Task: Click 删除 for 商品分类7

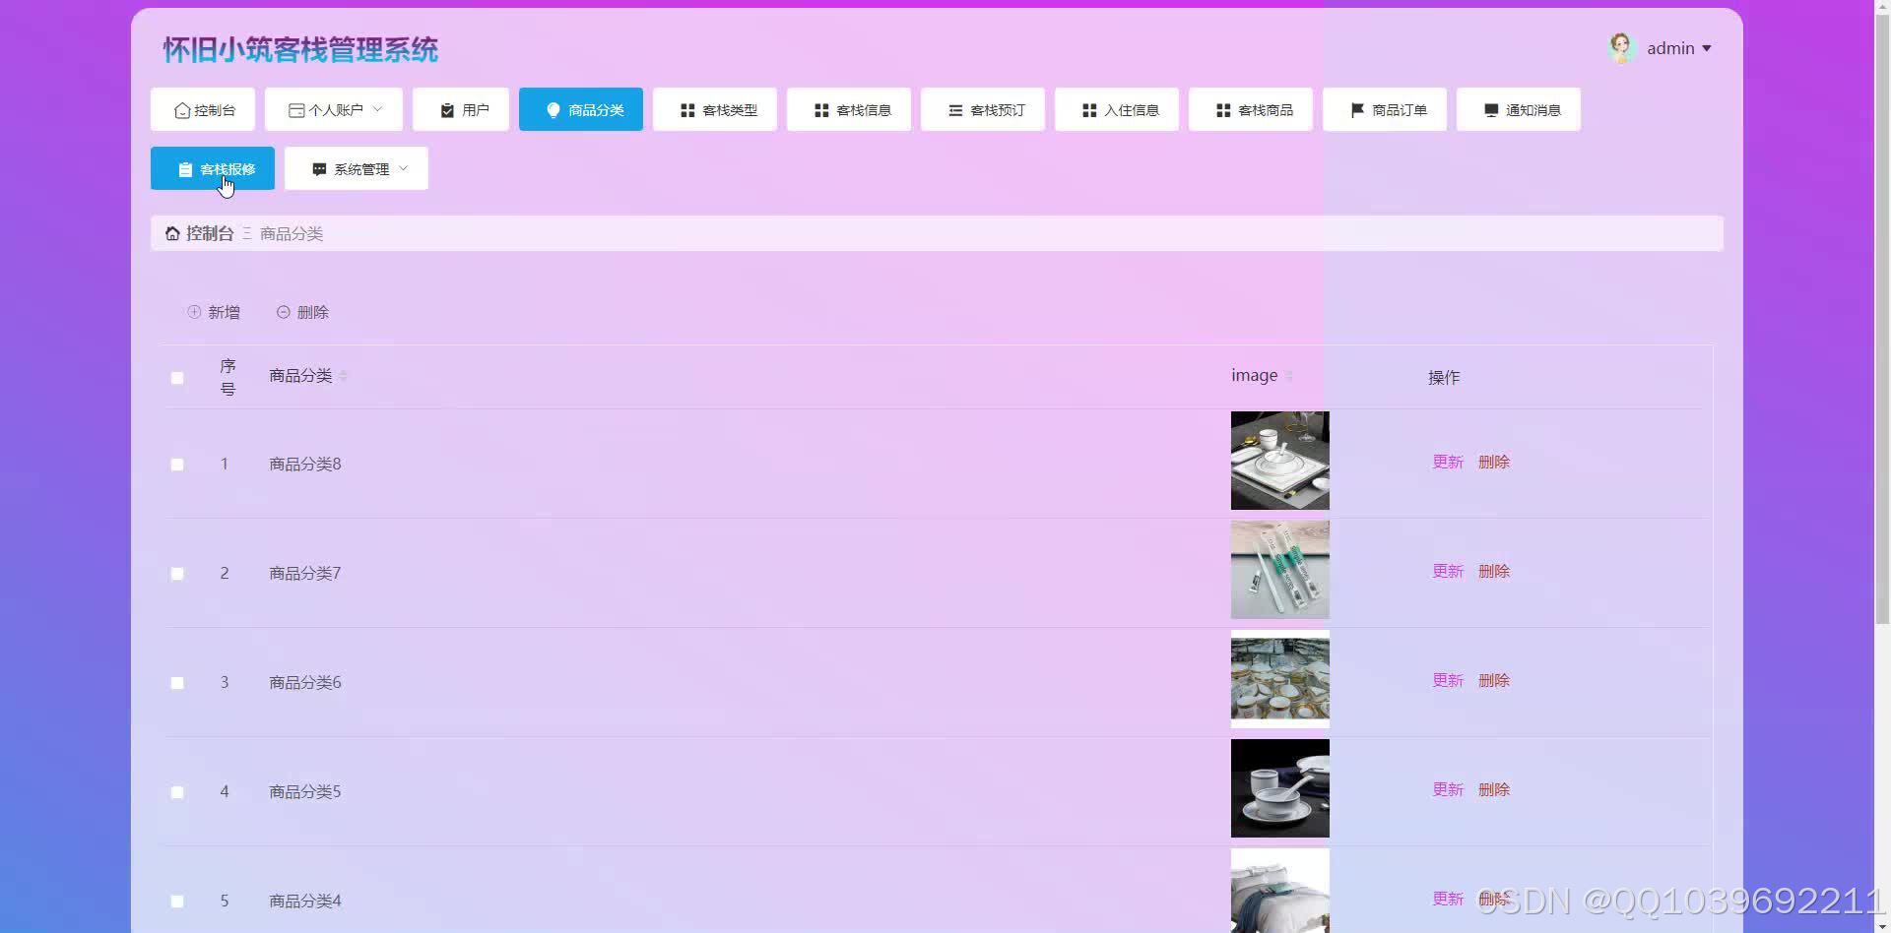Action: (1494, 571)
